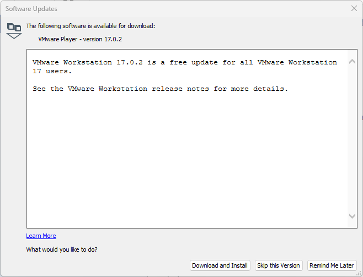Image resolution: width=363 pixels, height=277 pixels.
Task: Click the "VMware Player - version 17.0.2" text
Action: tap(80, 39)
